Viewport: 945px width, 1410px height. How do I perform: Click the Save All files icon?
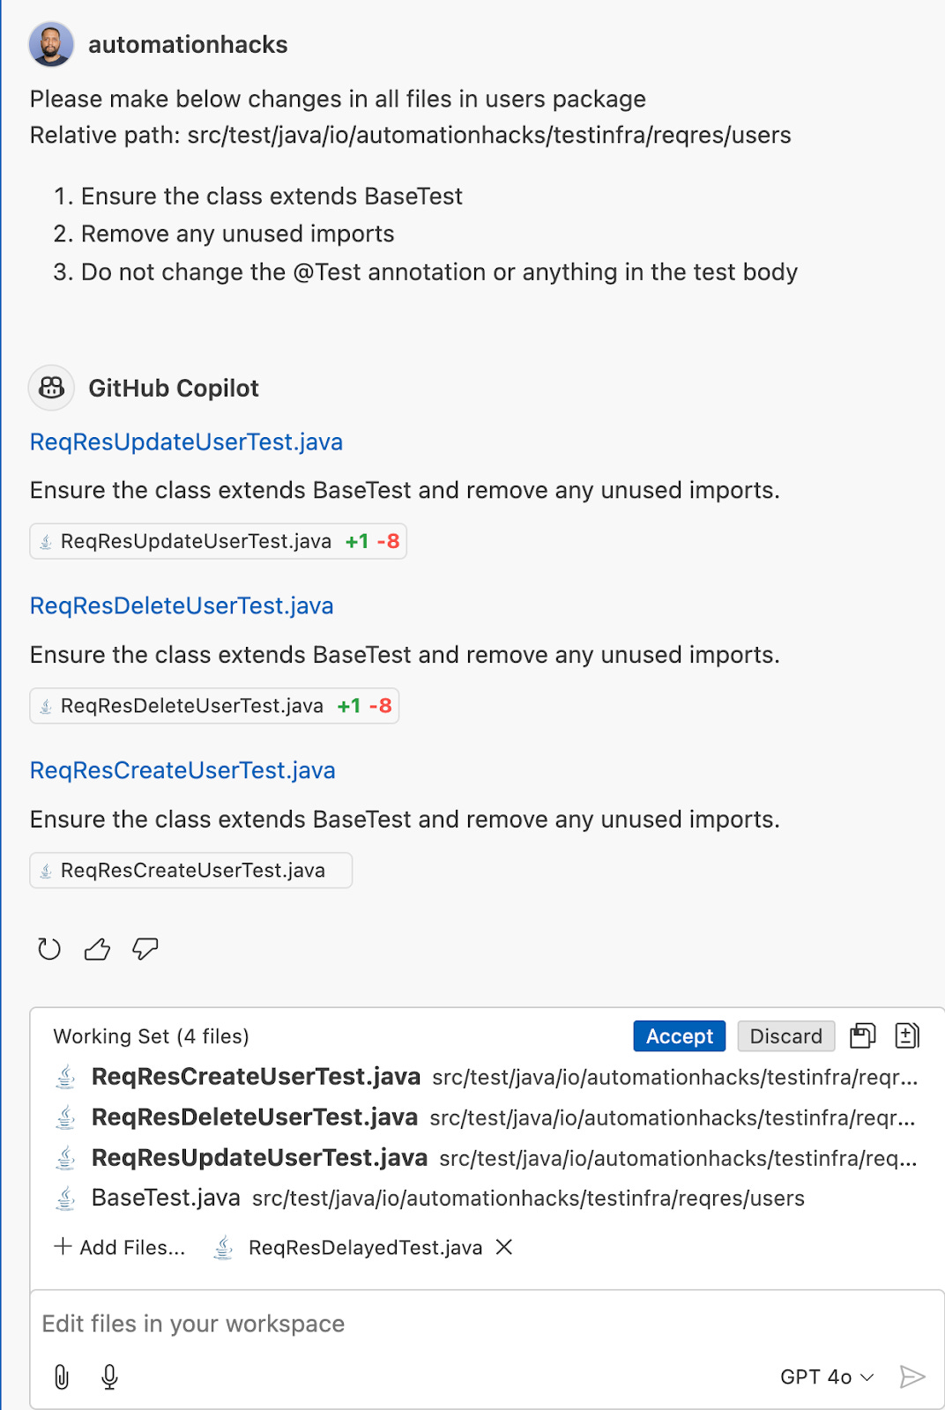pyautogui.click(x=861, y=1035)
